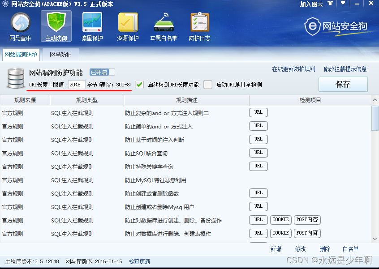Image resolution: width=379 pixels, height=269 pixels.
Task: Switch to 网站漏洞防护 tab
Action: point(21,55)
